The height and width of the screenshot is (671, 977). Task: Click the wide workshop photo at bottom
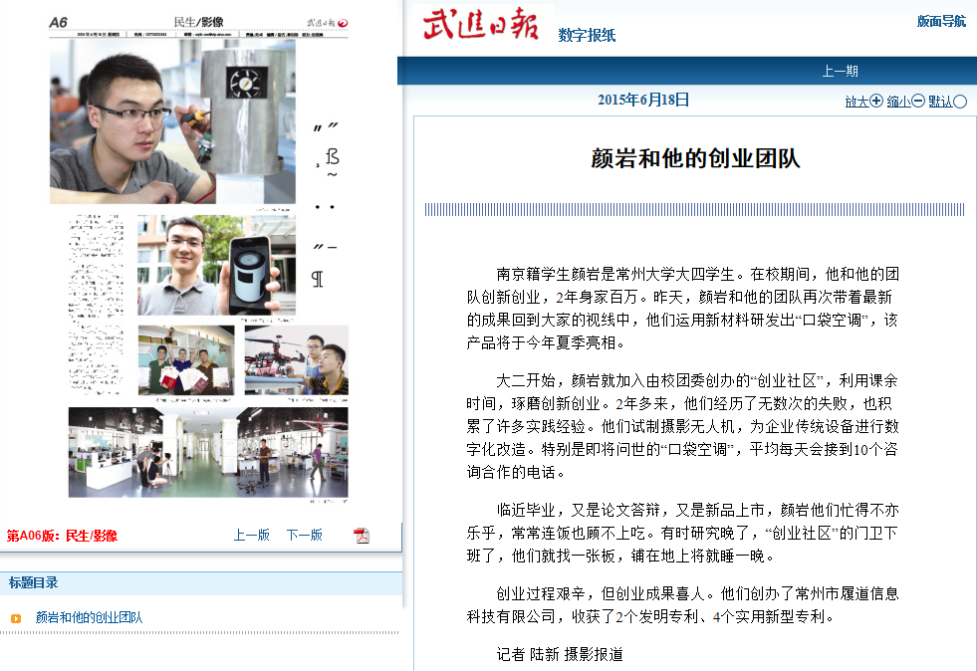click(x=208, y=452)
